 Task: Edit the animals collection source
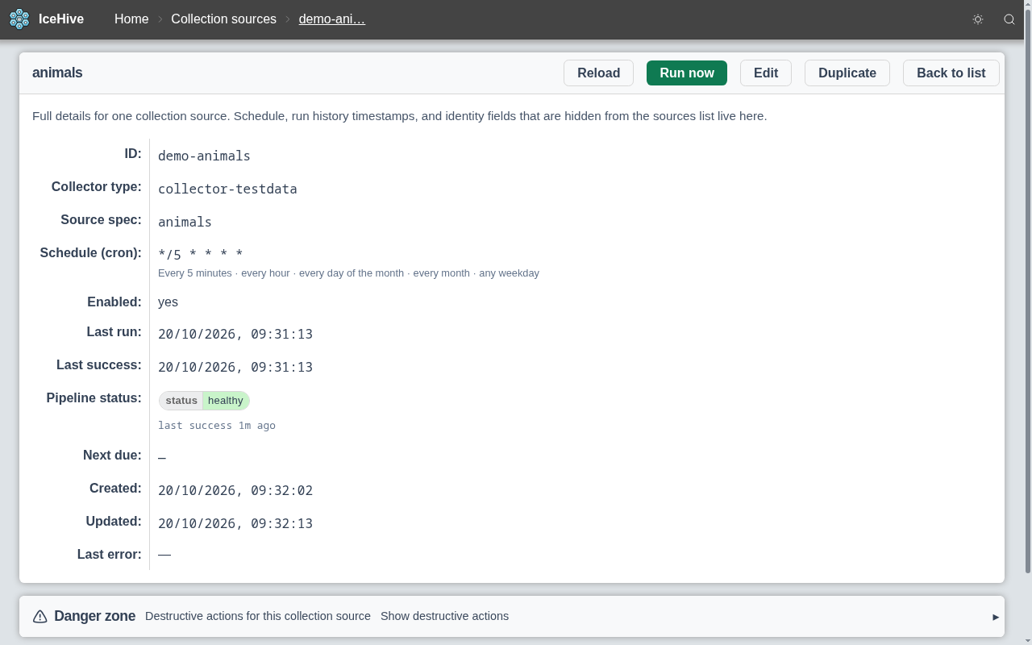pos(766,73)
